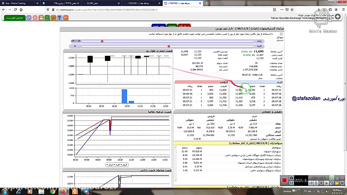Expand the page actions three-dots menu
The image size is (347, 195).
point(282,10)
